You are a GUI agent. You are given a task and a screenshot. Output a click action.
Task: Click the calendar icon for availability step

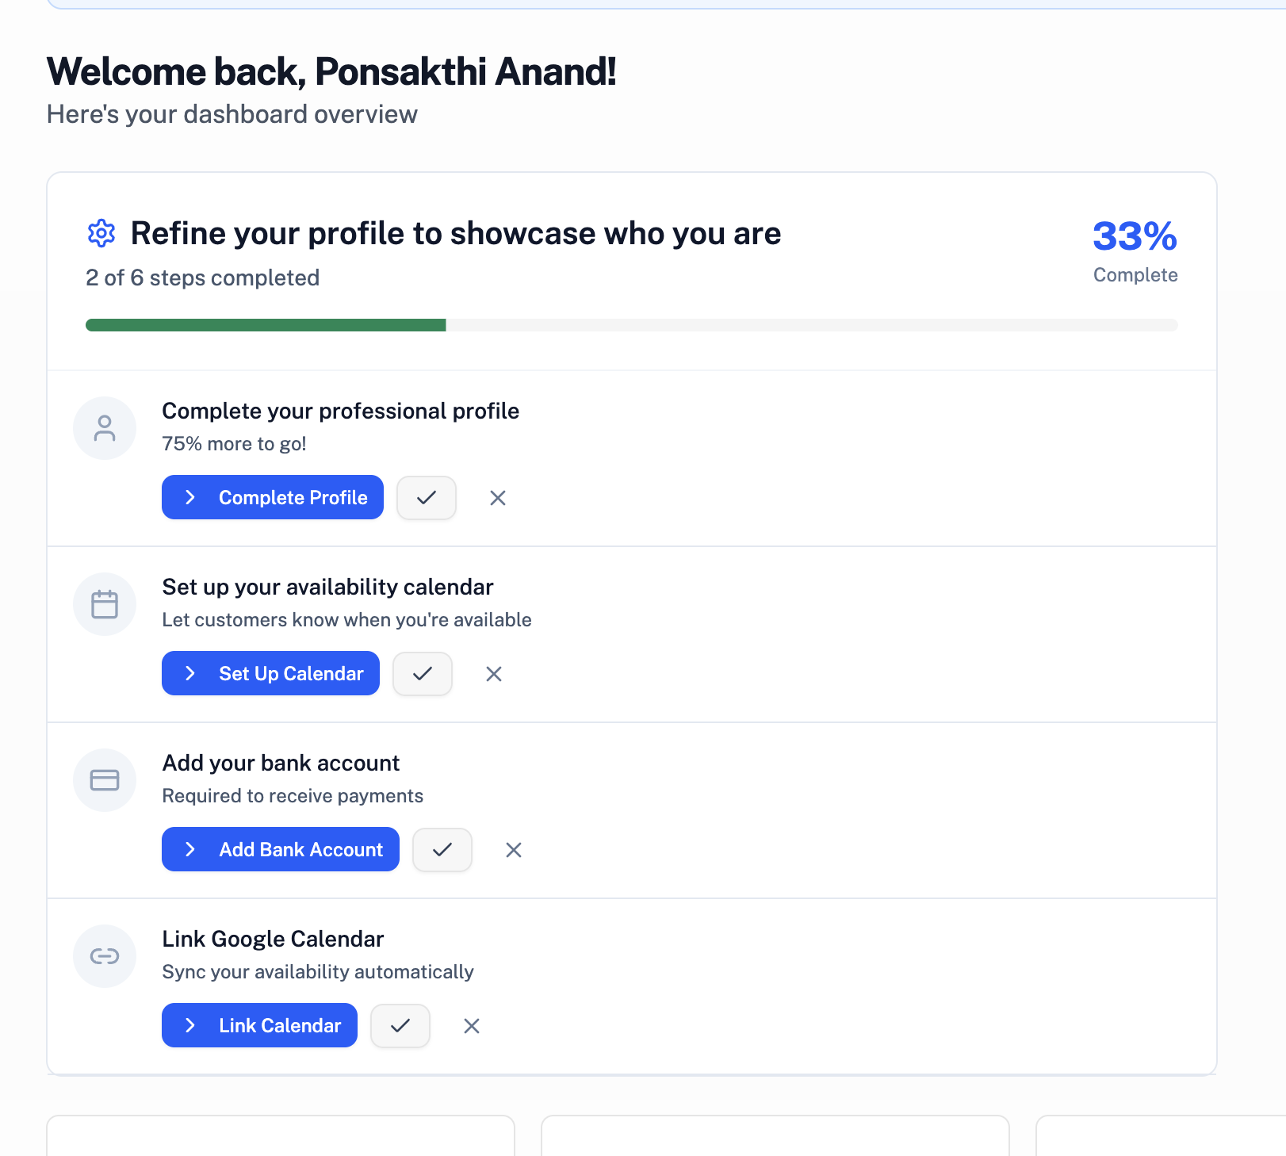click(105, 604)
